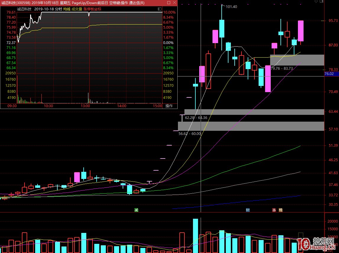Click the 减 marker icon below the chart

pos(136,210)
